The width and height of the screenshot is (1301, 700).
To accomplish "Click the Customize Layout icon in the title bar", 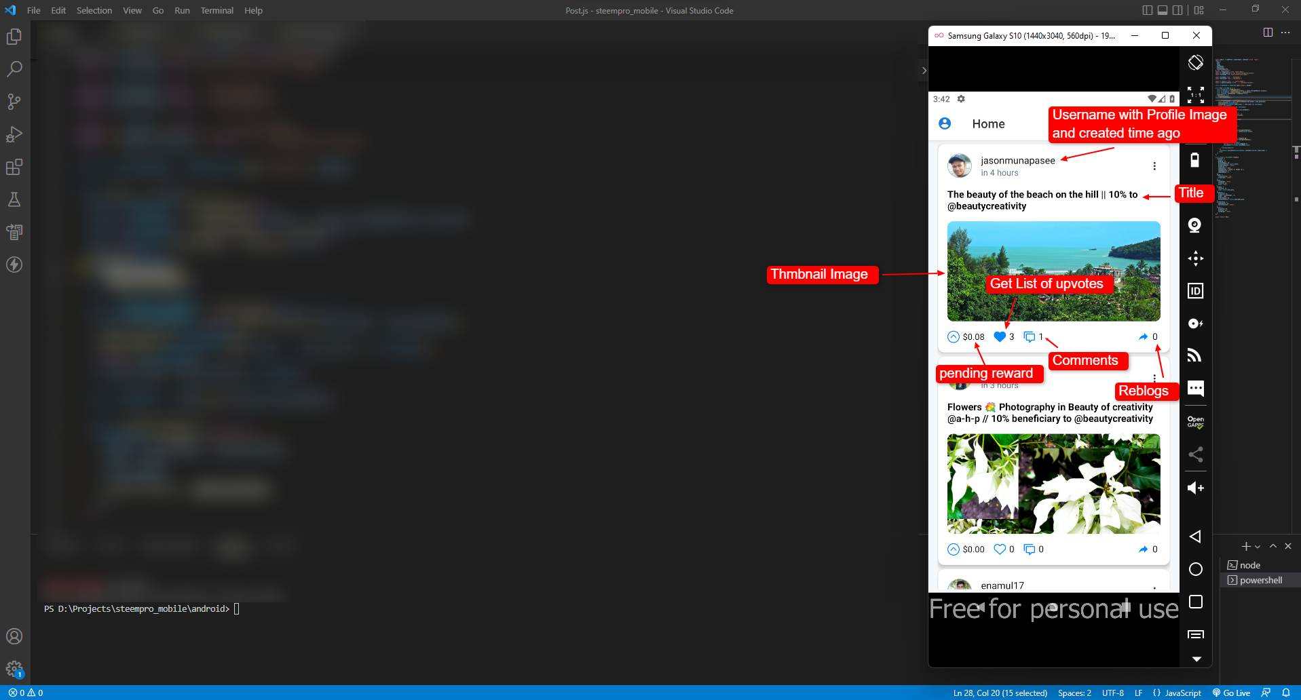I will point(1199,10).
